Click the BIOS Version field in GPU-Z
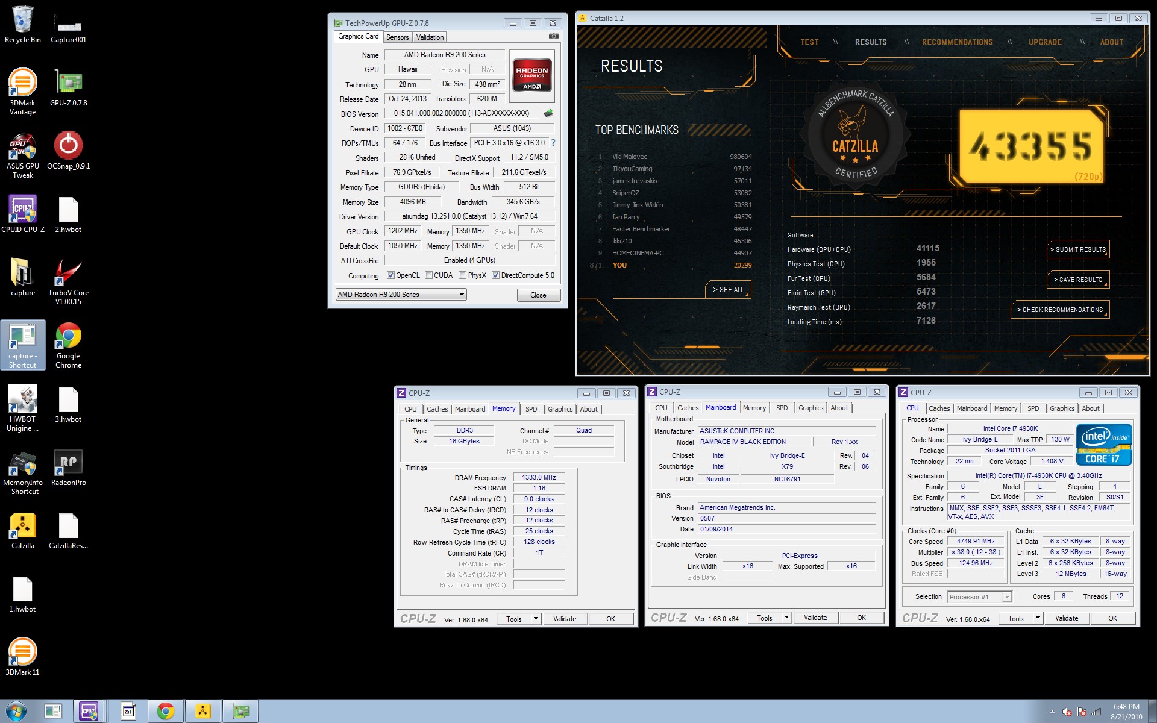The height and width of the screenshot is (723, 1157). click(x=463, y=113)
